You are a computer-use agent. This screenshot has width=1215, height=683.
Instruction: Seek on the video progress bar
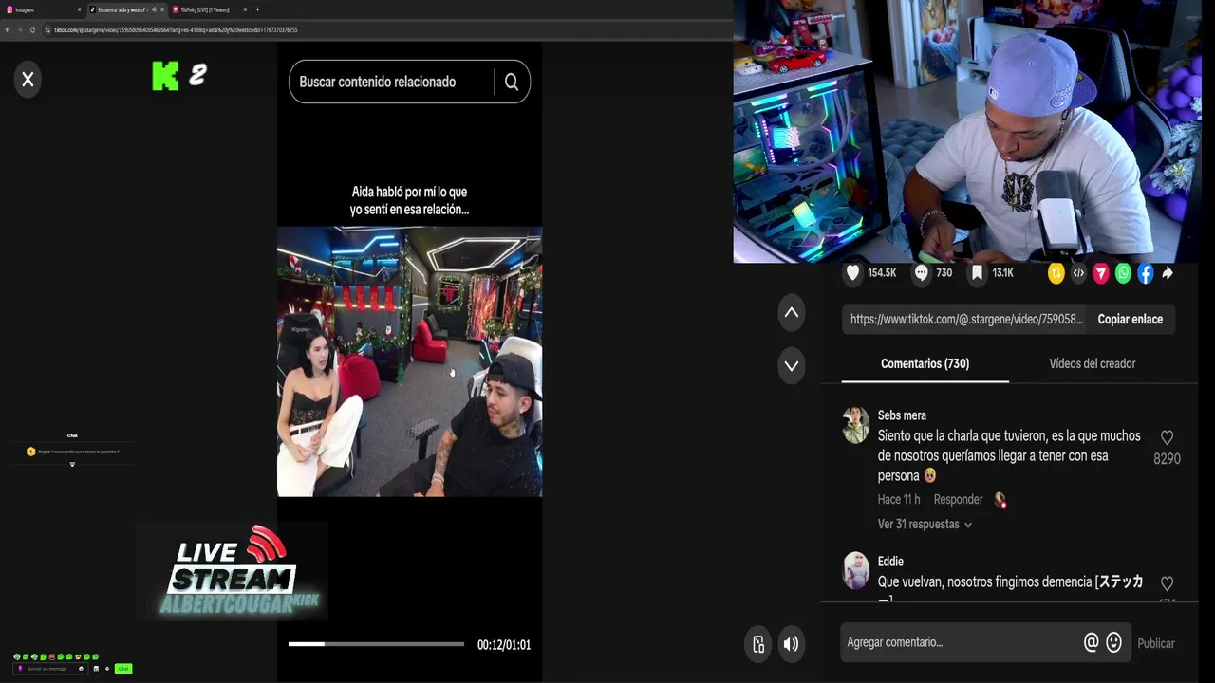[x=377, y=644]
